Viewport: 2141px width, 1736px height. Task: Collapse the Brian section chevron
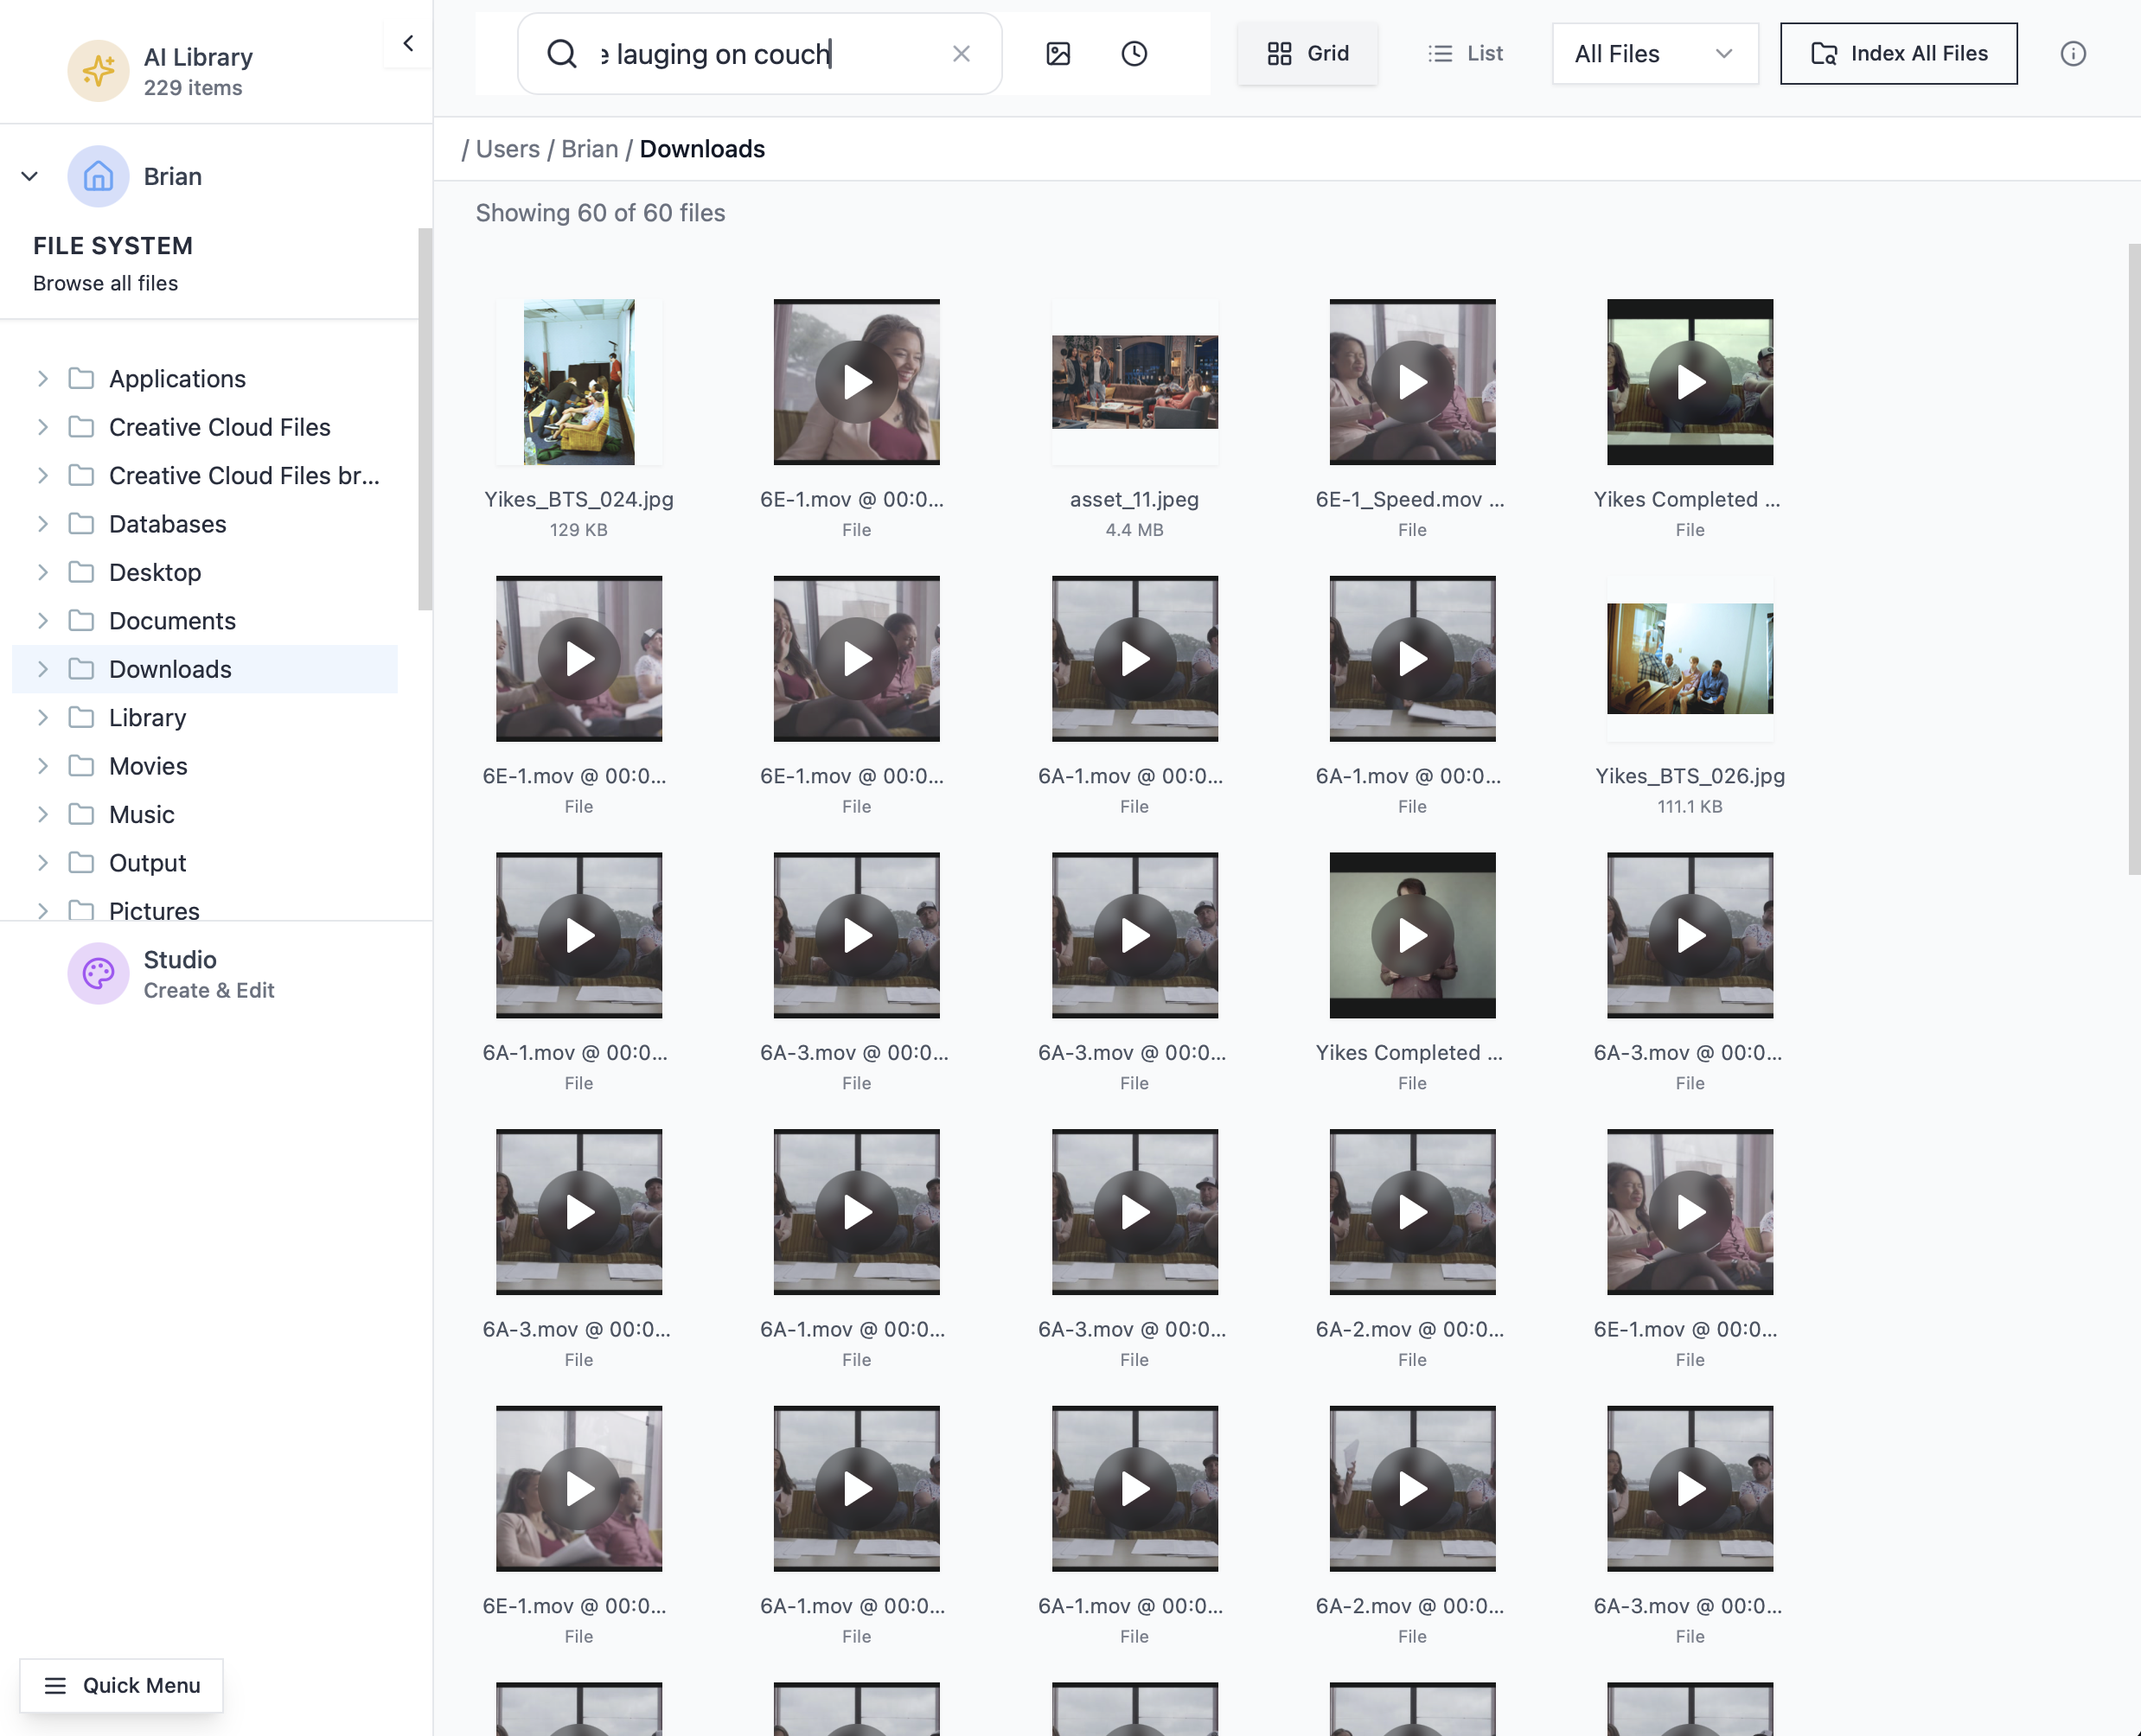30,177
